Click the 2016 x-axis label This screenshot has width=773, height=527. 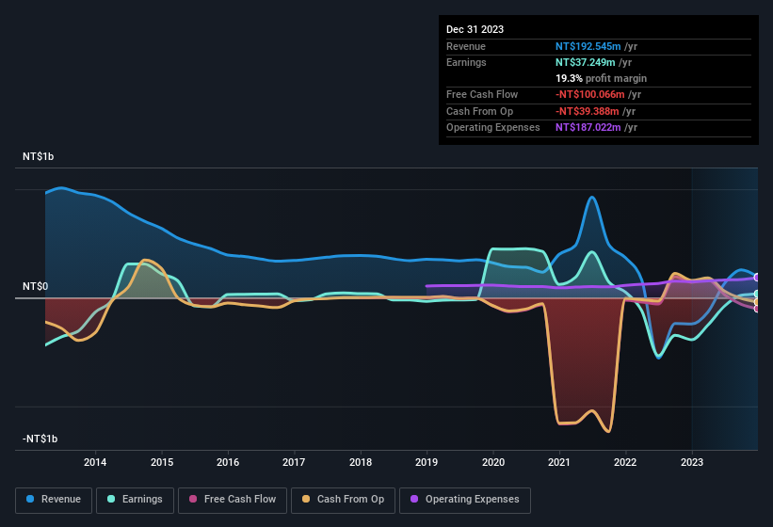tap(228, 462)
